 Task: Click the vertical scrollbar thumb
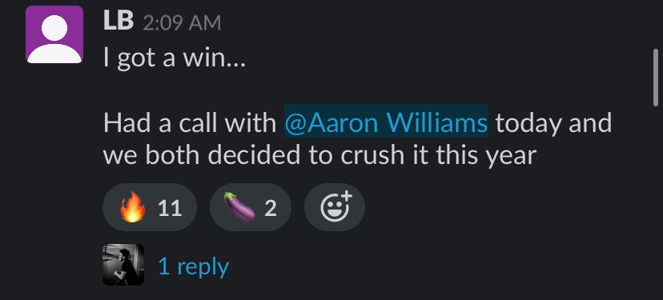click(x=656, y=78)
